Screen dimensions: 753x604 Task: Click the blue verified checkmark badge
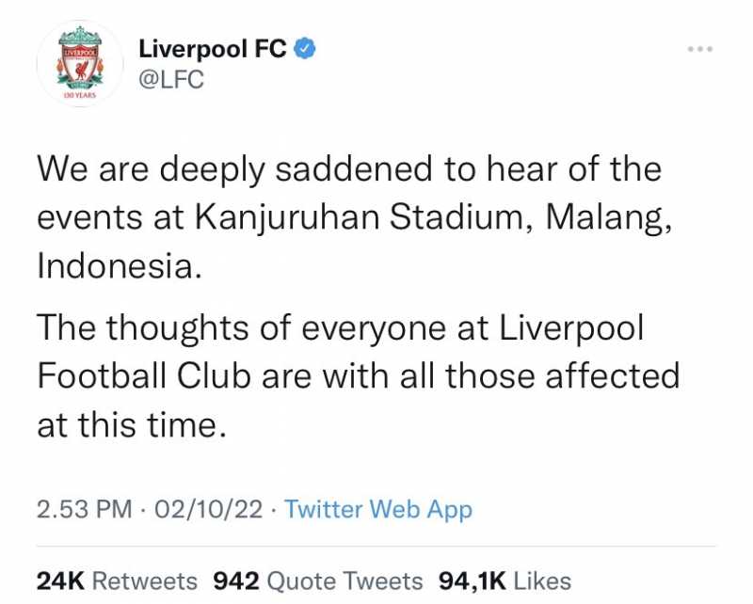(x=305, y=49)
